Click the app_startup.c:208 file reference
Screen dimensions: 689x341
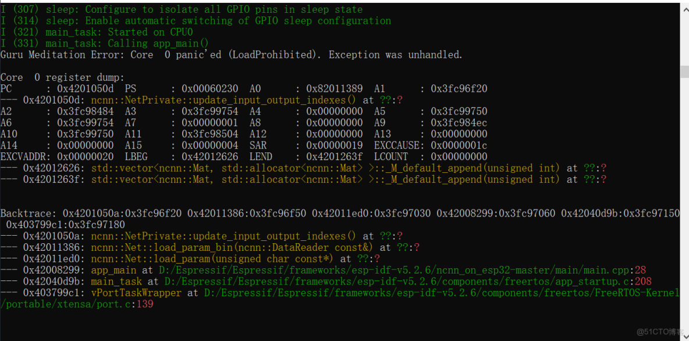403,282
